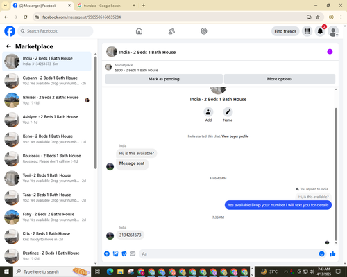This screenshot has height=277, width=347.
Task: Select the Messenger | Facebook tab
Action: (42, 6)
